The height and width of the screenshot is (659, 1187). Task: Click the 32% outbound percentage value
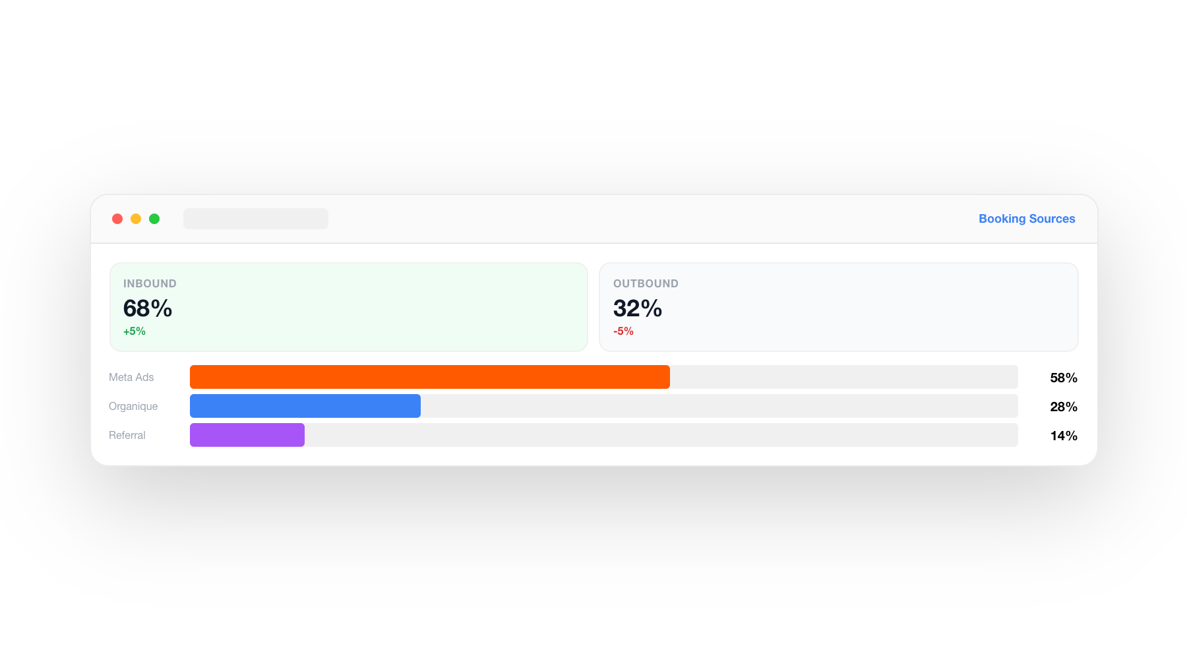(636, 308)
